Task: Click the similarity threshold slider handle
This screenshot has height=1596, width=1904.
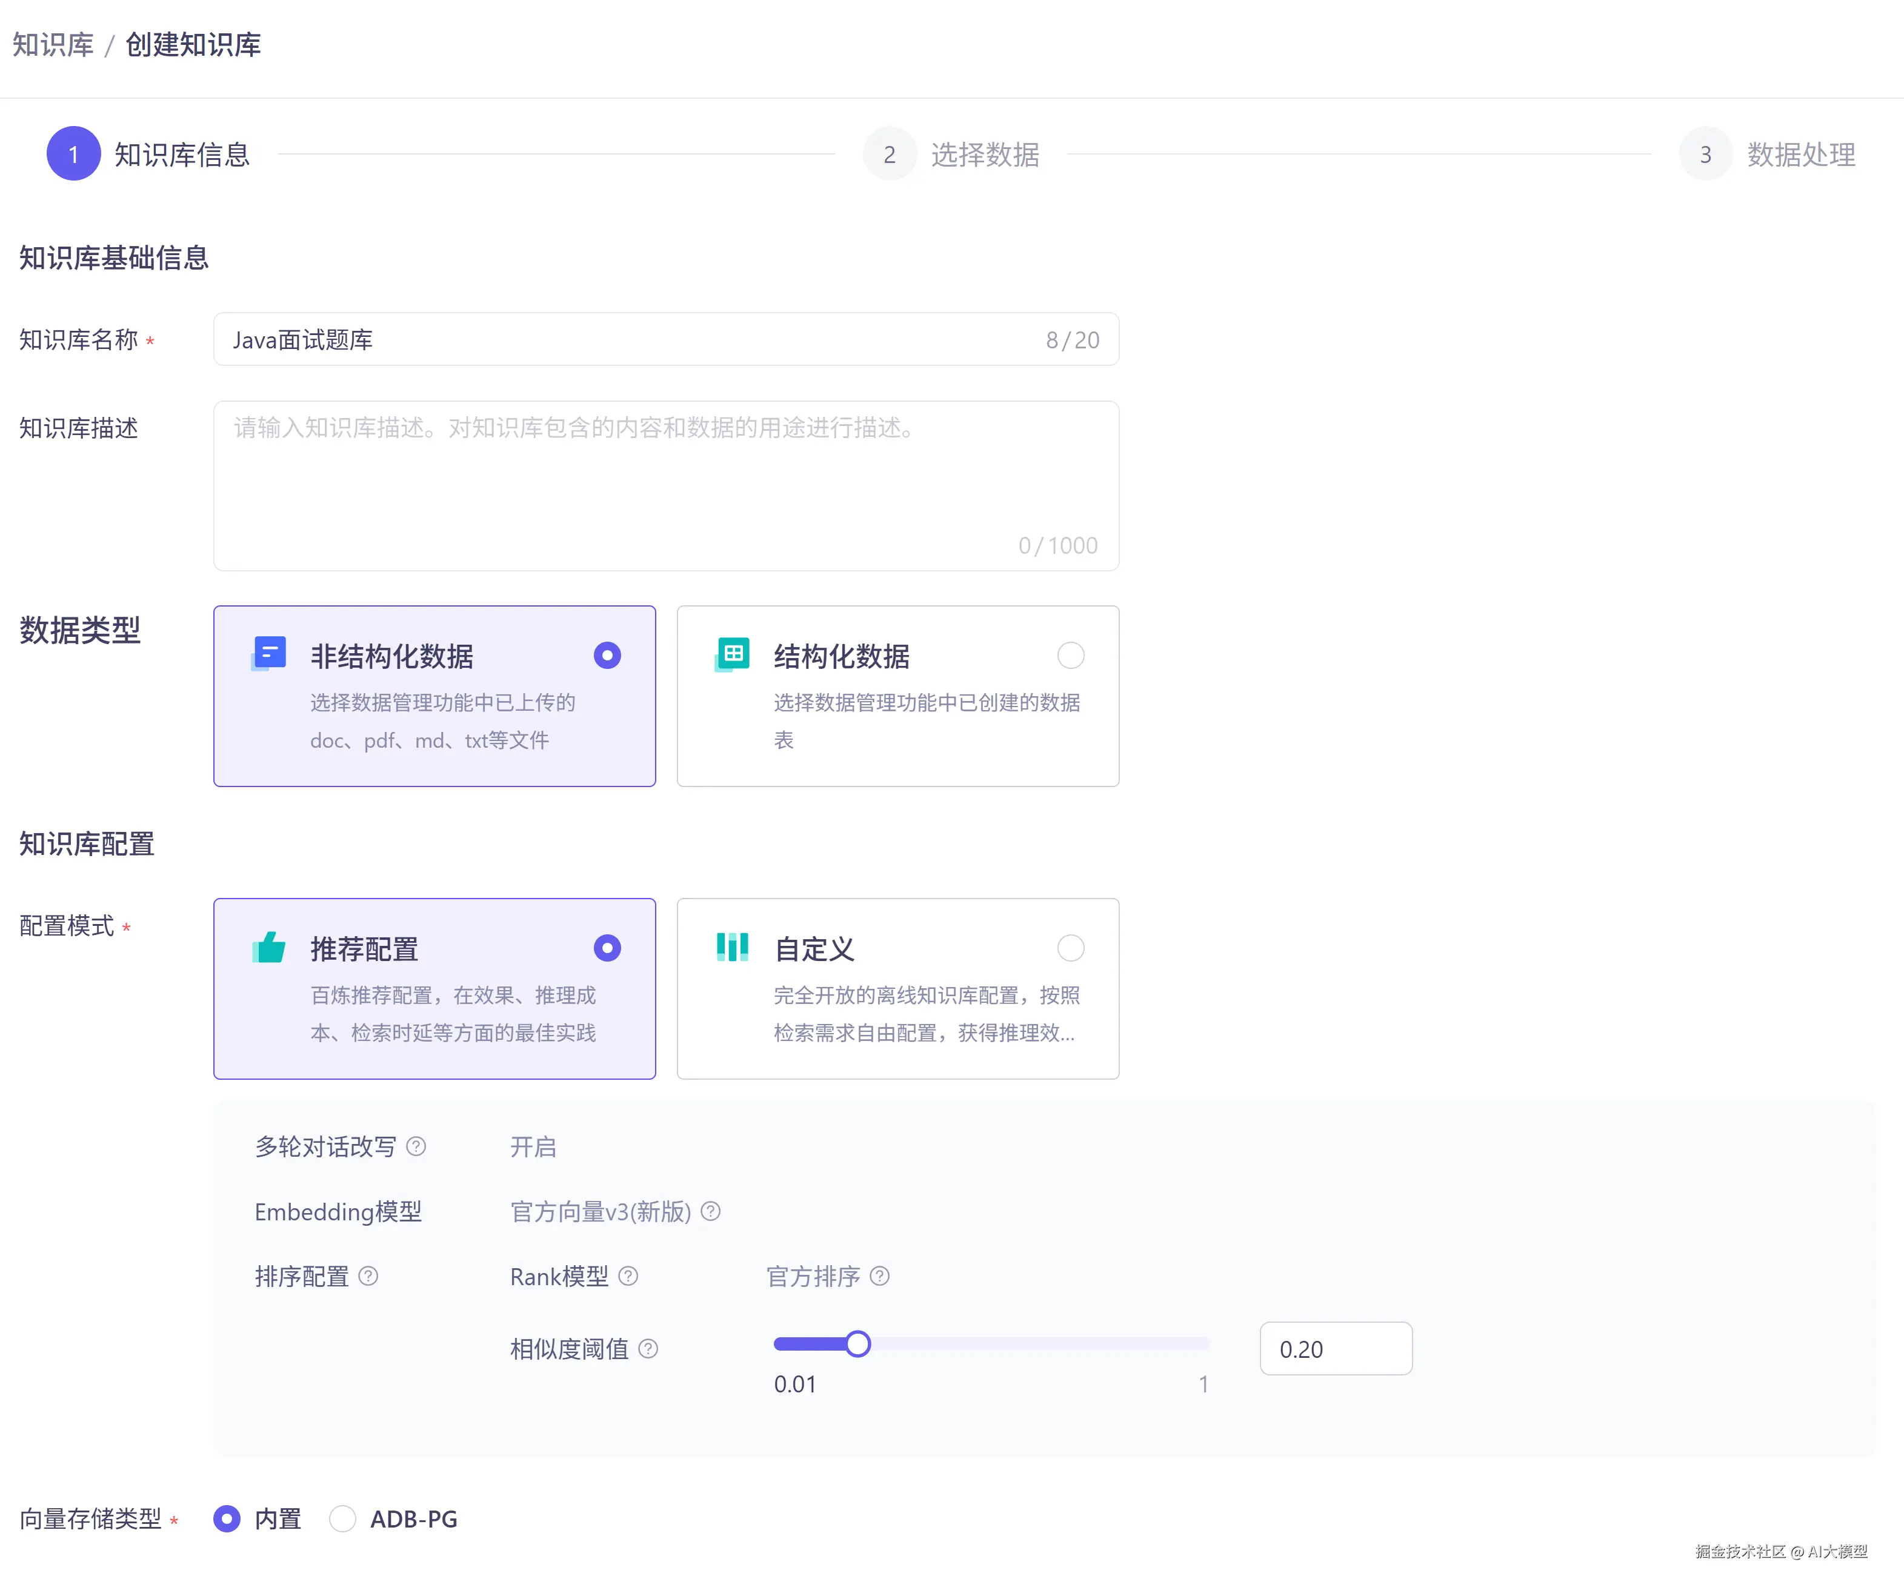Action: coord(857,1344)
